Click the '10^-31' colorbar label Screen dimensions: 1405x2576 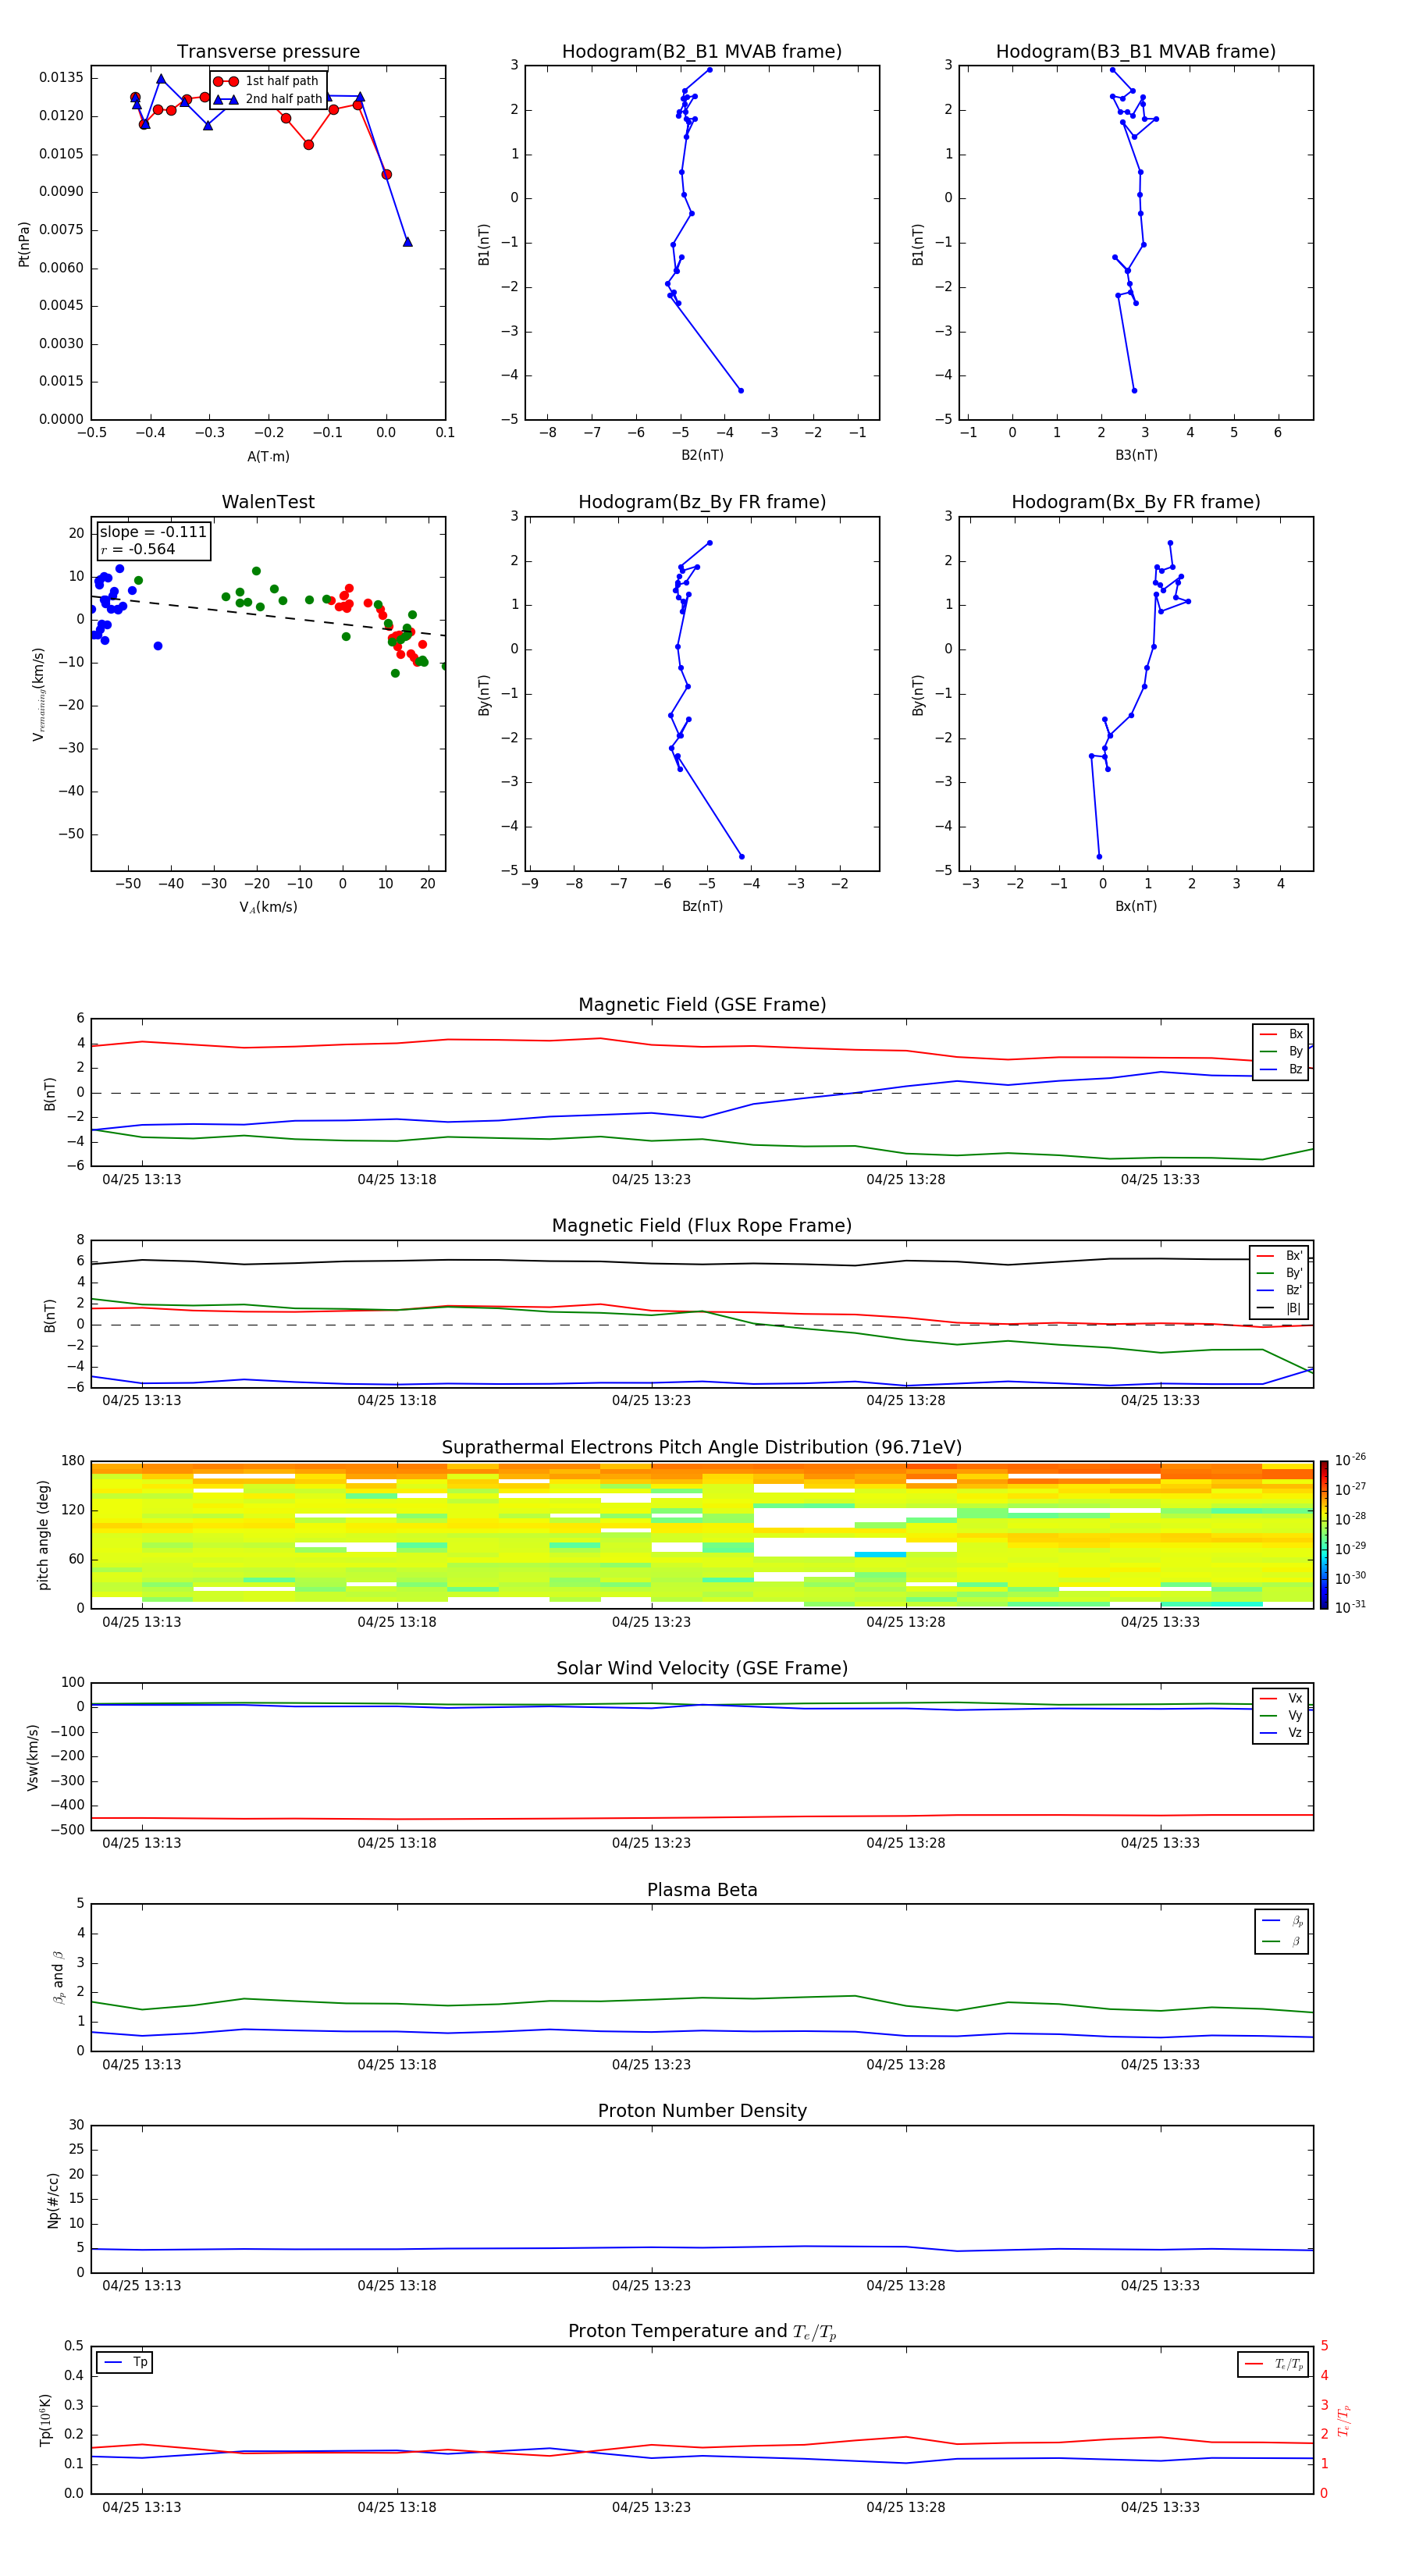pyautogui.click(x=1350, y=1607)
